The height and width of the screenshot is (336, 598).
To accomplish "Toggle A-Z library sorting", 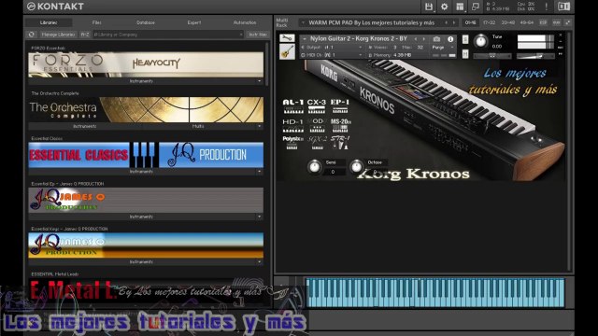I will tap(85, 35).
